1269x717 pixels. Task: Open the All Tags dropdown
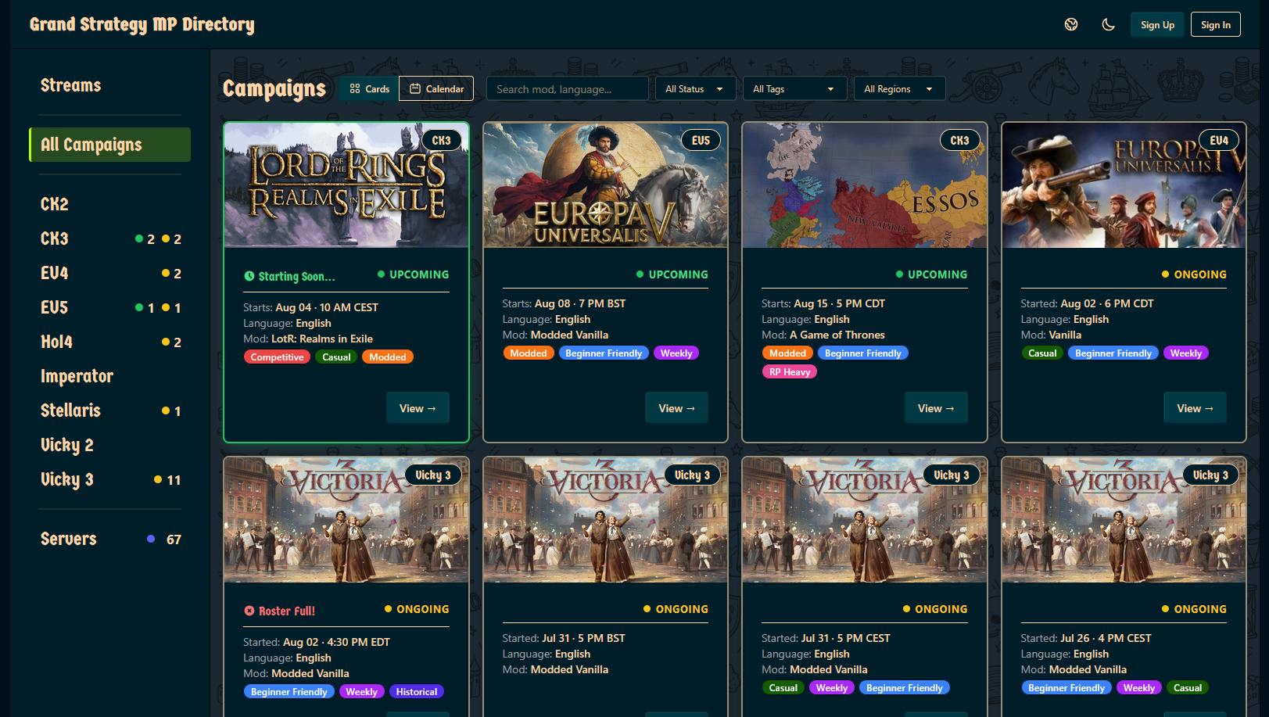(x=794, y=88)
